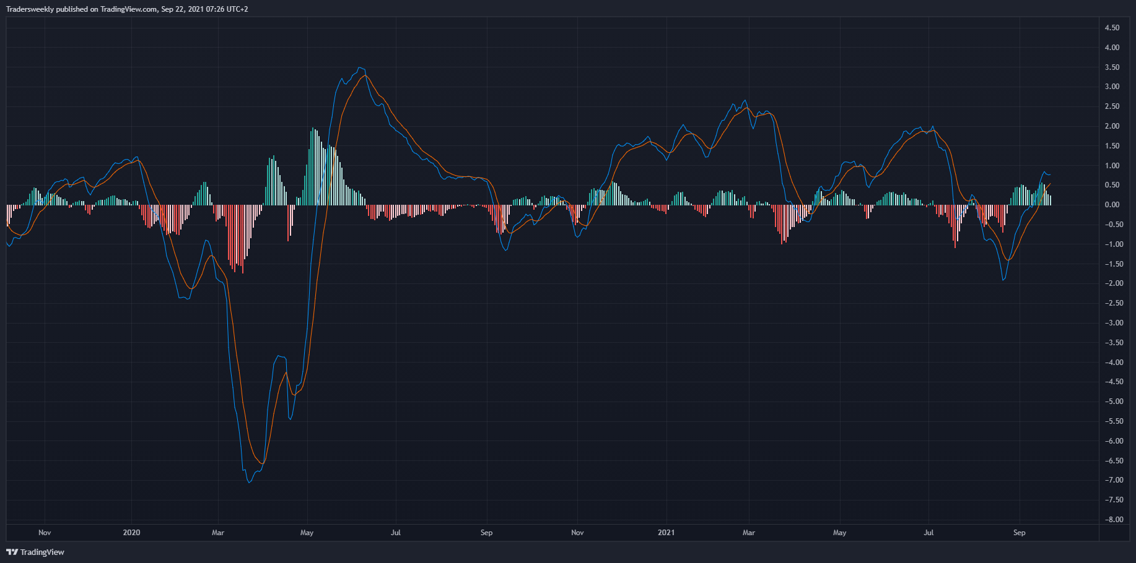1136x563 pixels.
Task: Open the TradingView wordmark link
Action: tap(42, 552)
